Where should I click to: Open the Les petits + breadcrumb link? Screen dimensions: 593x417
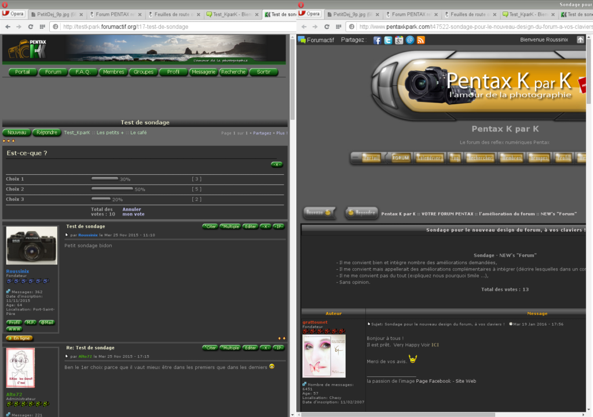110,133
